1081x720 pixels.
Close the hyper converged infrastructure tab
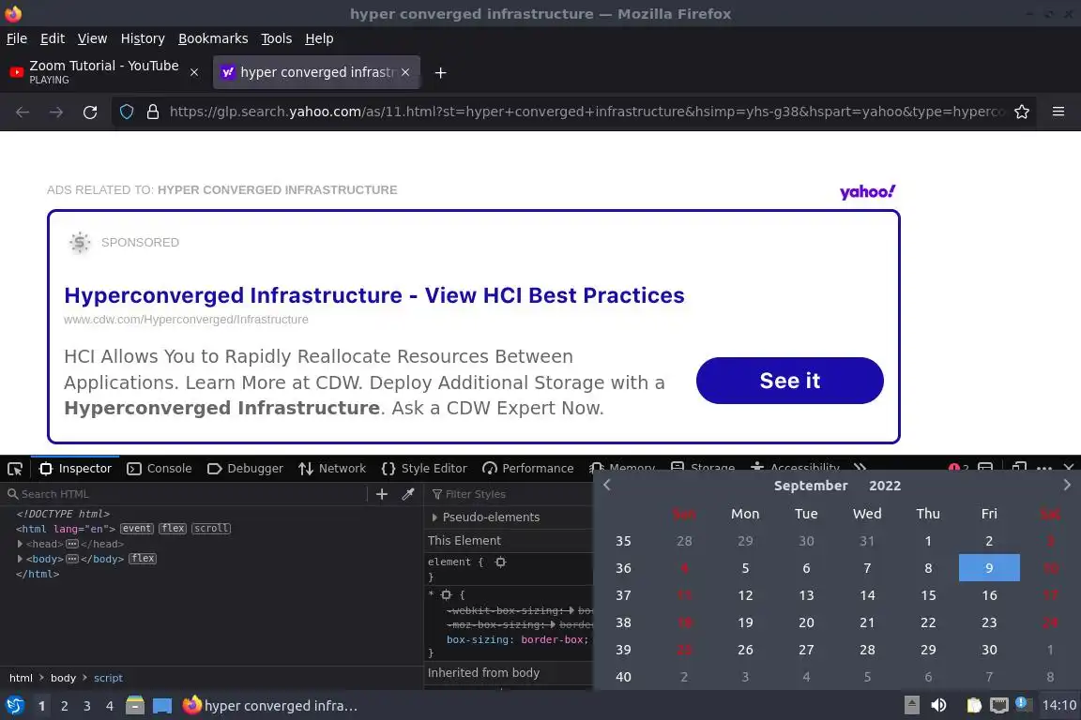[x=405, y=72]
